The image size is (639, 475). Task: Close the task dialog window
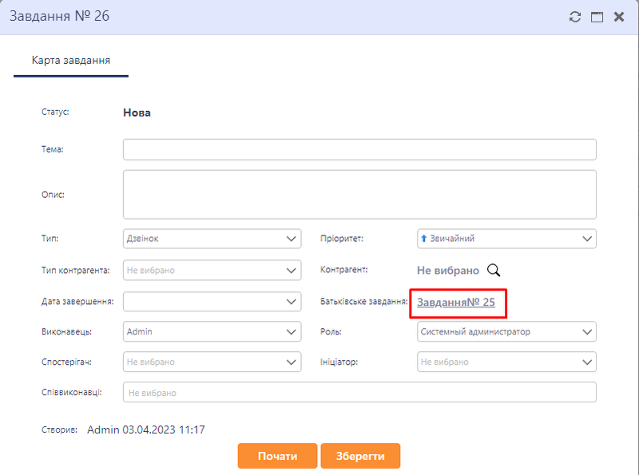tap(618, 17)
